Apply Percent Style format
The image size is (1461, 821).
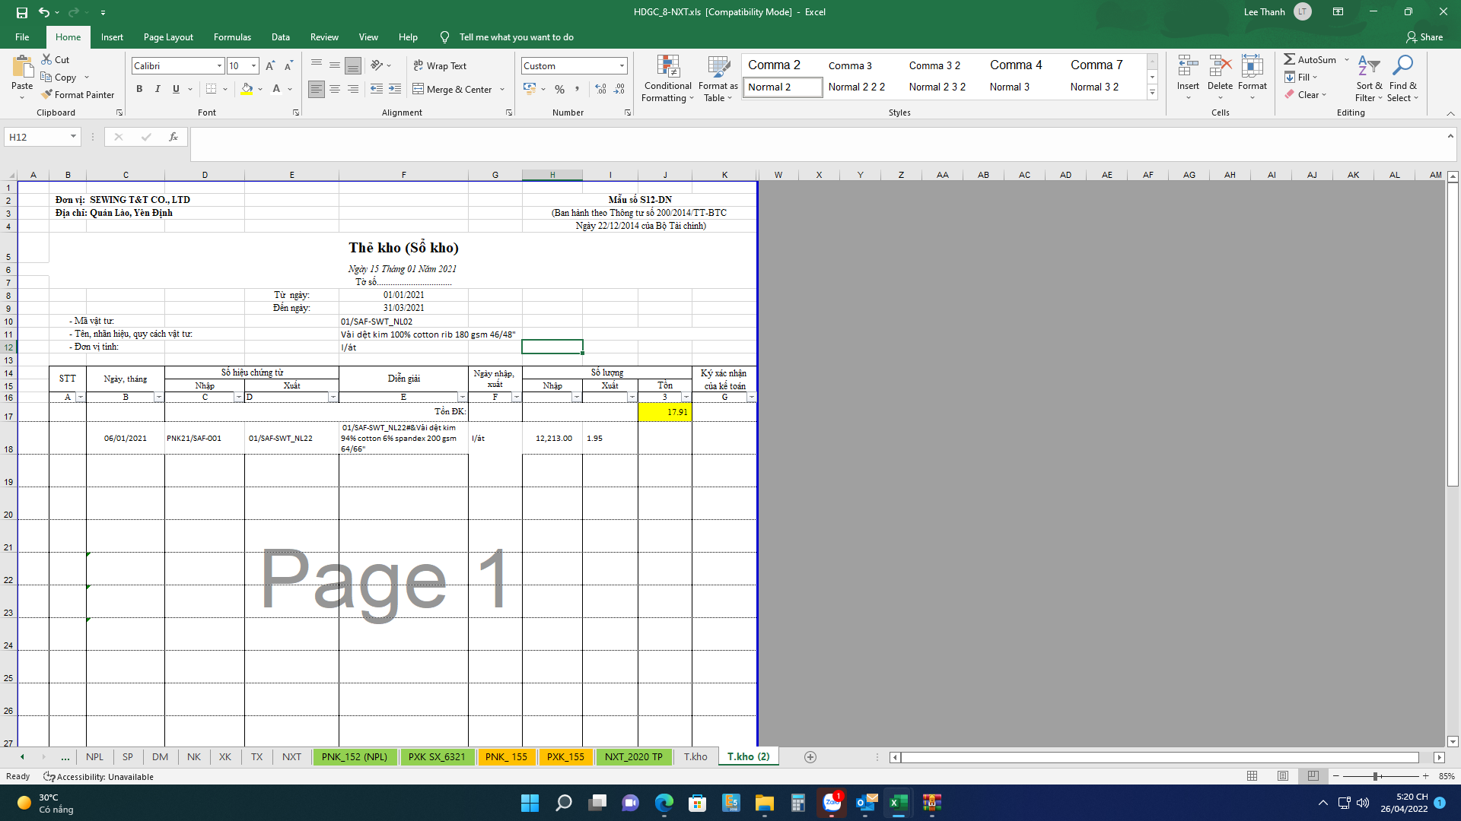(560, 89)
